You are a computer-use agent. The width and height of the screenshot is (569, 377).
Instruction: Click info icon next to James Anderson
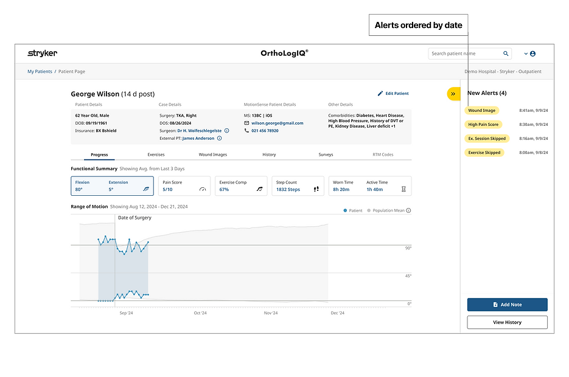tap(219, 138)
